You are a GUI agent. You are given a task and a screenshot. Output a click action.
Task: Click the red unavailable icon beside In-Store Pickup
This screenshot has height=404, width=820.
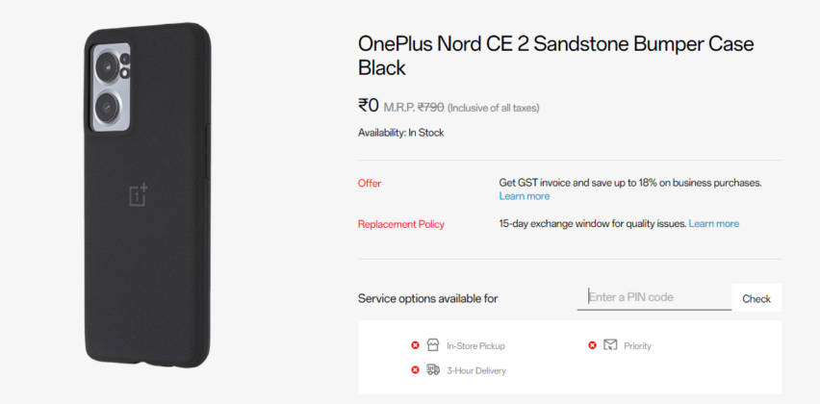coord(415,345)
